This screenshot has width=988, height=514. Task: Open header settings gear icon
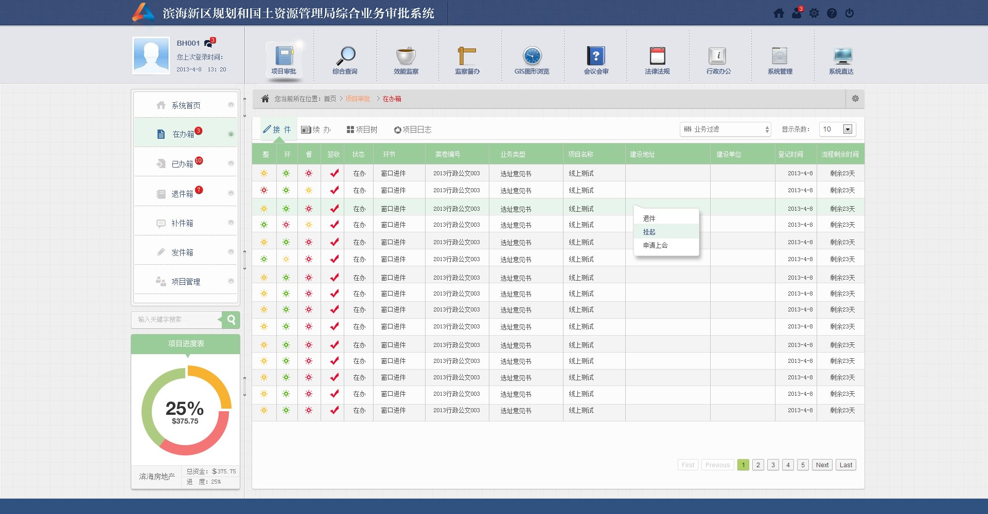point(814,13)
